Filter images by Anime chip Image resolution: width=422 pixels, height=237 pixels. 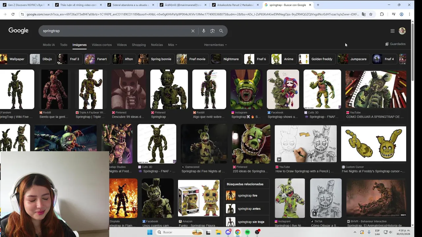[x=284, y=59]
